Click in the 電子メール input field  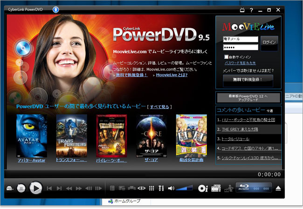(240, 39)
